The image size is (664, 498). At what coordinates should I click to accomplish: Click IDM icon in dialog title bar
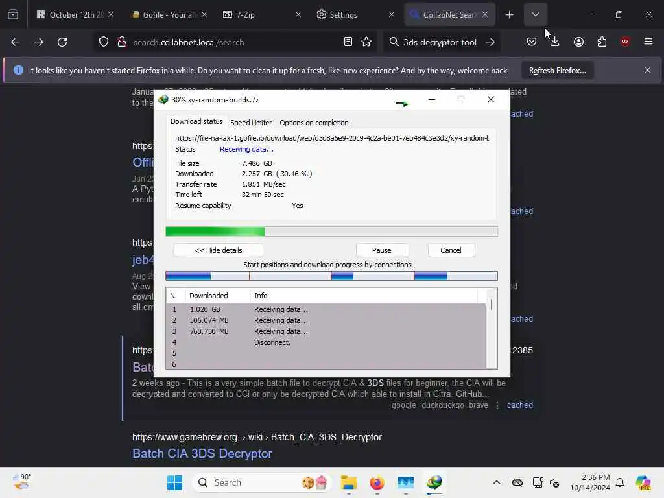click(x=163, y=100)
